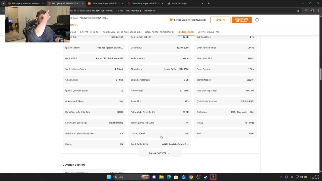This screenshot has width=322, height=181.
Task: Click the URL in the address bar
Action: click(112, 11)
